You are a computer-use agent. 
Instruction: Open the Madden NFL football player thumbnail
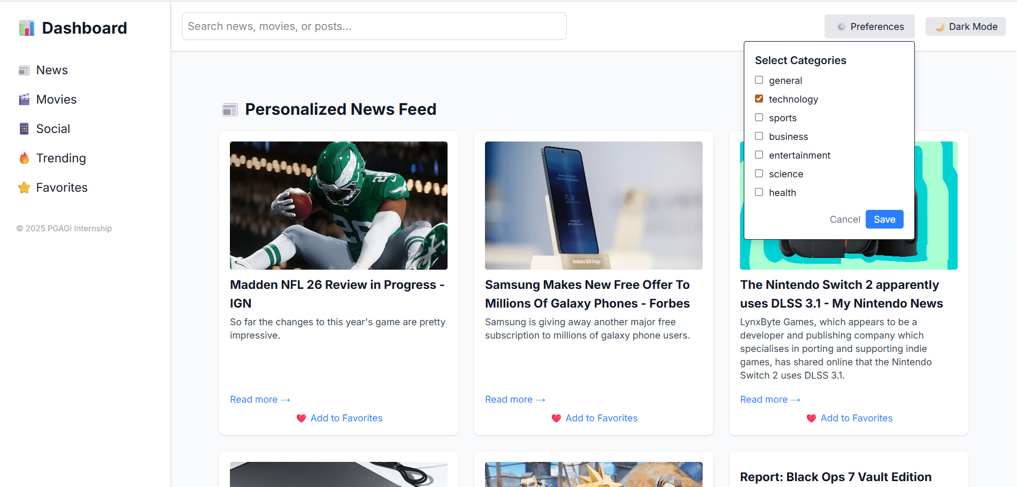click(x=338, y=206)
